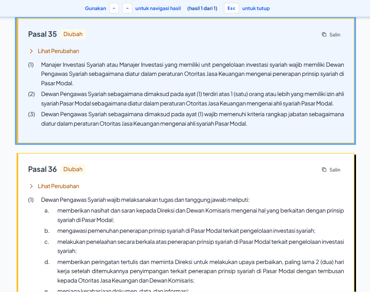370x292 pixels.
Task: Click the Diubah badge on Pasal 36
Action: click(73, 169)
